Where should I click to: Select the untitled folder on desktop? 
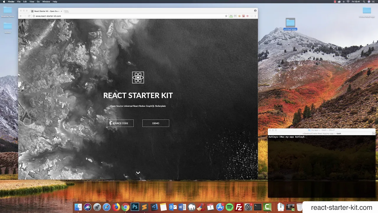coord(290,24)
